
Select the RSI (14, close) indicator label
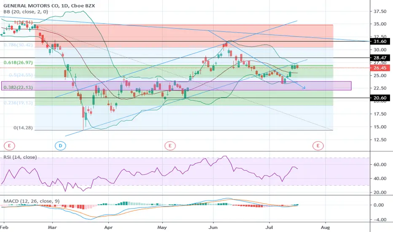point(20,157)
